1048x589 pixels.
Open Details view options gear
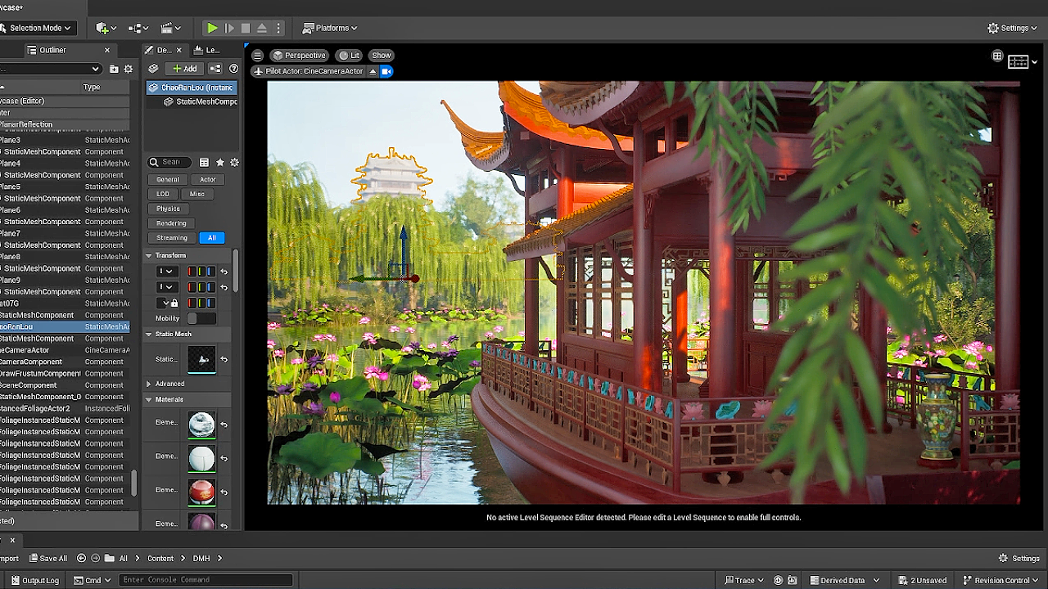(234, 162)
